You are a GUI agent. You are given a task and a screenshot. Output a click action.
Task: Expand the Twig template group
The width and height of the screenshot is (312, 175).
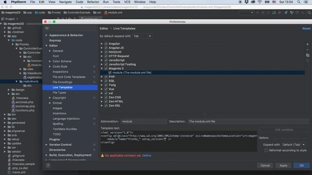click(102, 85)
